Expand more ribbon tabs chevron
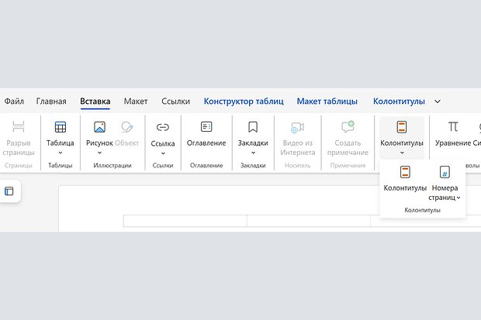This screenshot has height=320, width=481. tap(438, 102)
